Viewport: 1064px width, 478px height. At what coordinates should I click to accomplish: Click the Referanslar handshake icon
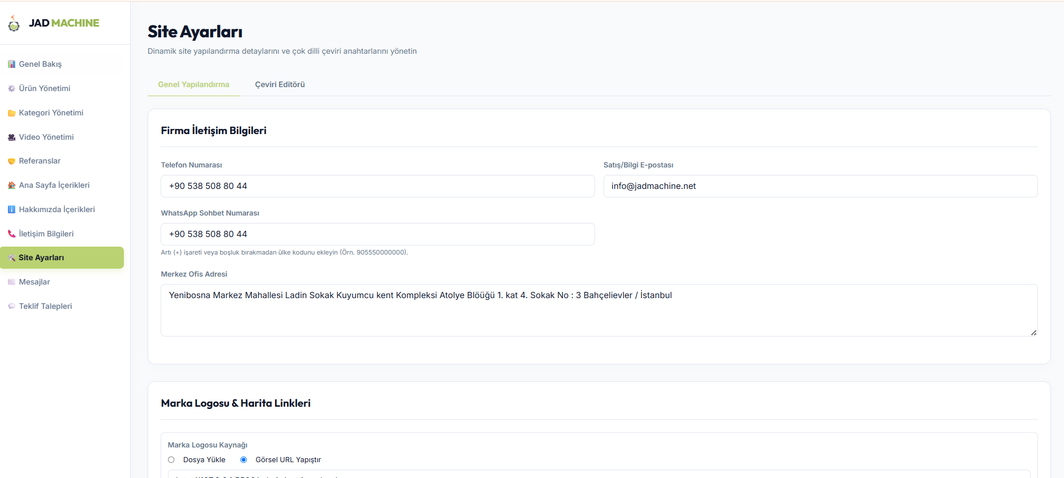[11, 161]
